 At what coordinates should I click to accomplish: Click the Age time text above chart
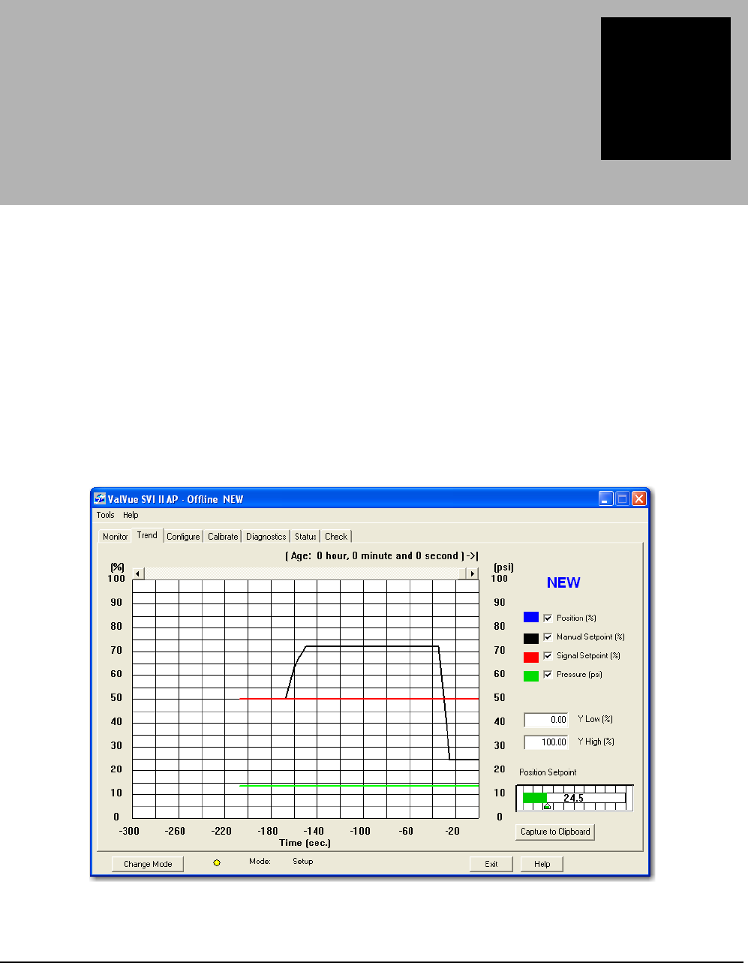click(x=382, y=556)
